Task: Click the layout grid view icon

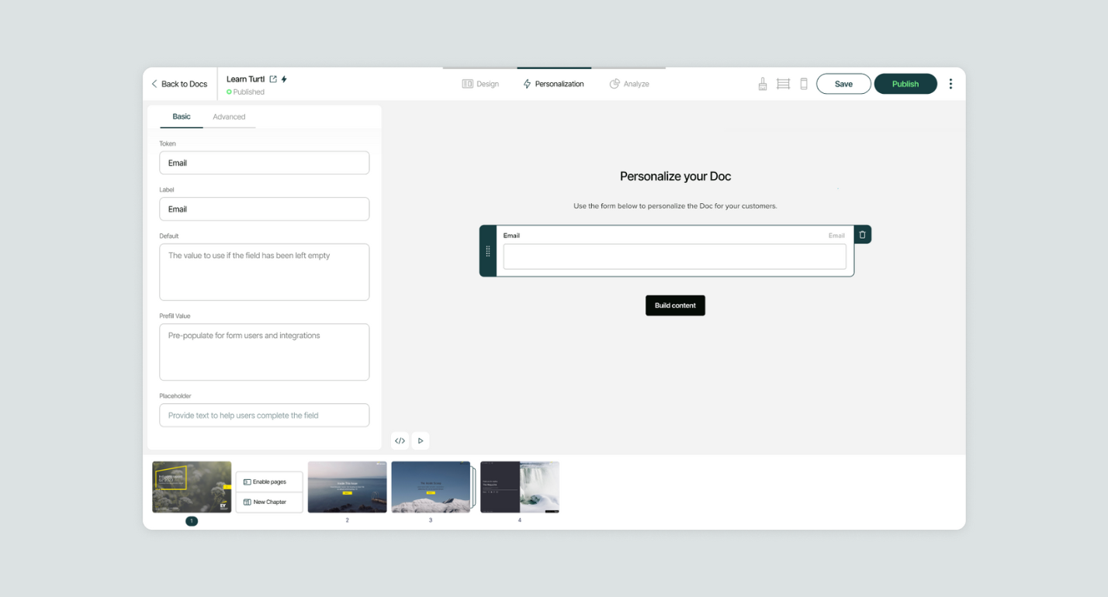Action: (783, 84)
